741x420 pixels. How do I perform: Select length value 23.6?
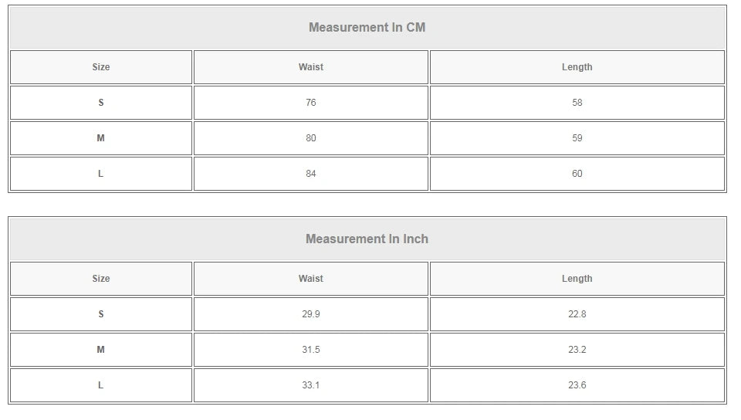click(x=577, y=385)
